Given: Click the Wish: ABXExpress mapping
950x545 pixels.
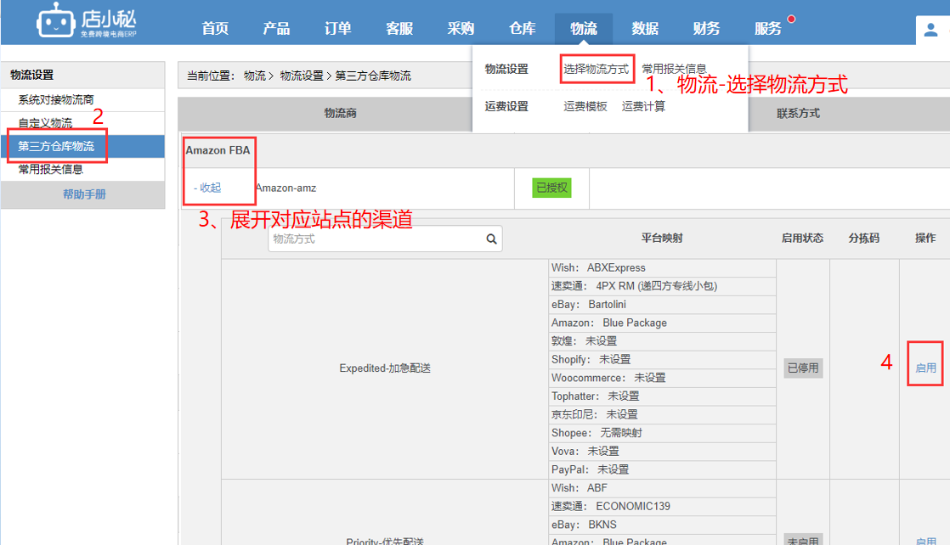Looking at the screenshot, I should (598, 267).
